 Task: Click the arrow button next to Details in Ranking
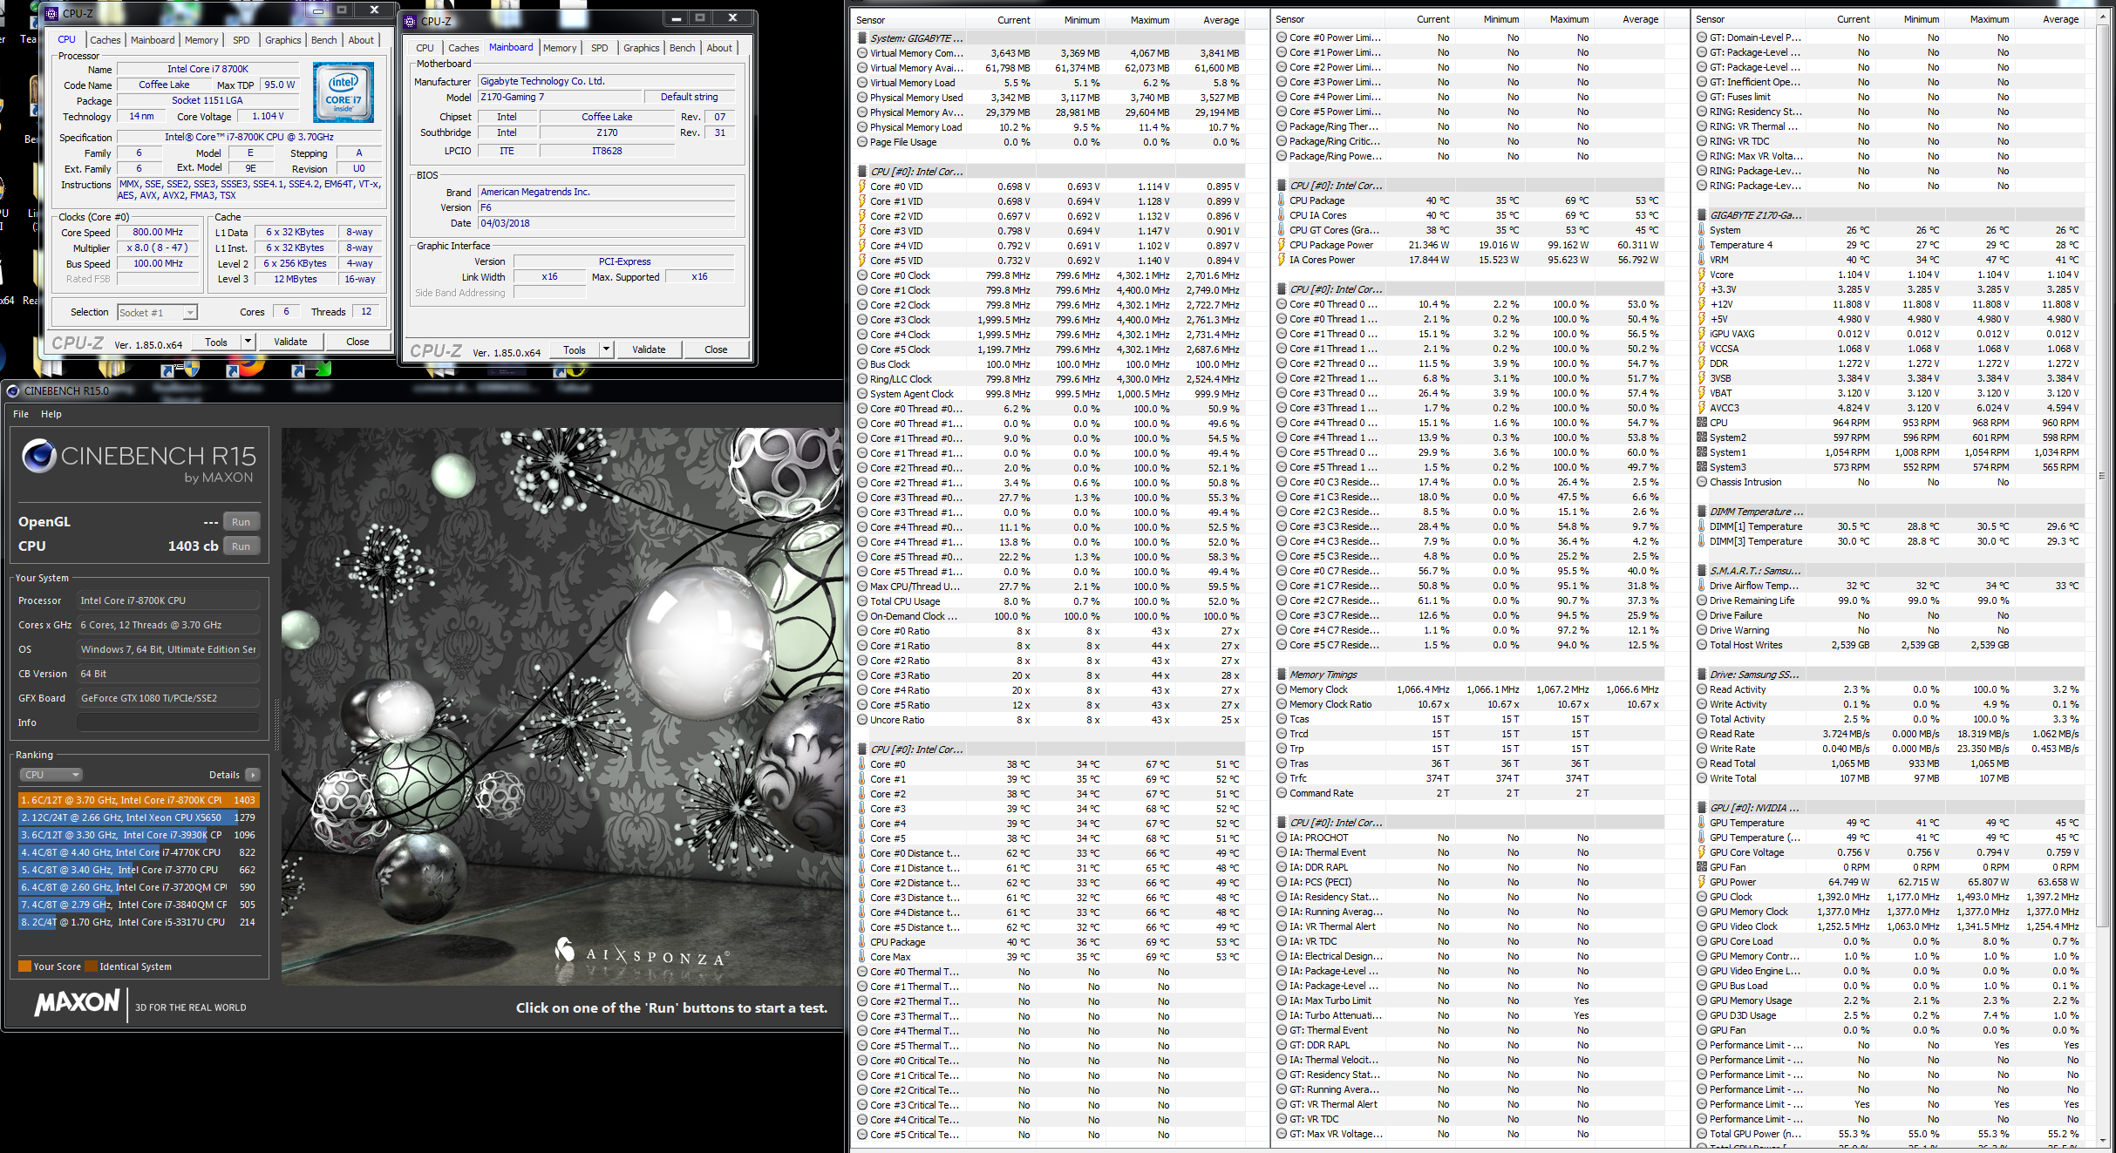pyautogui.click(x=253, y=775)
